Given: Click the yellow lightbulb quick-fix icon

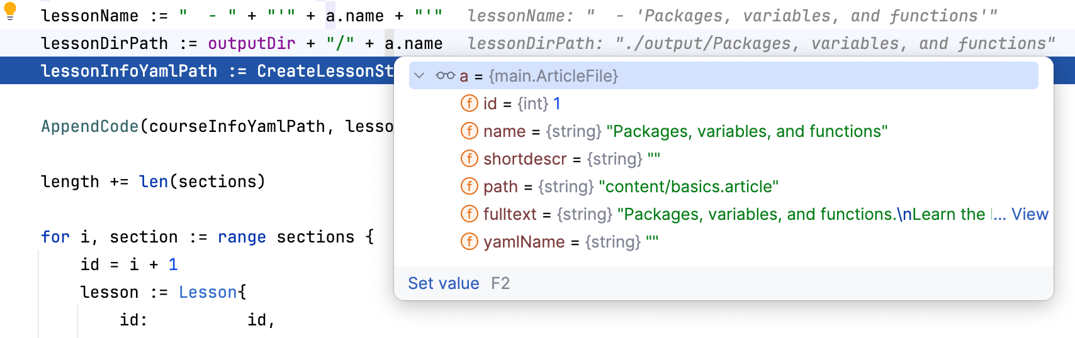Looking at the screenshot, I should [x=10, y=11].
